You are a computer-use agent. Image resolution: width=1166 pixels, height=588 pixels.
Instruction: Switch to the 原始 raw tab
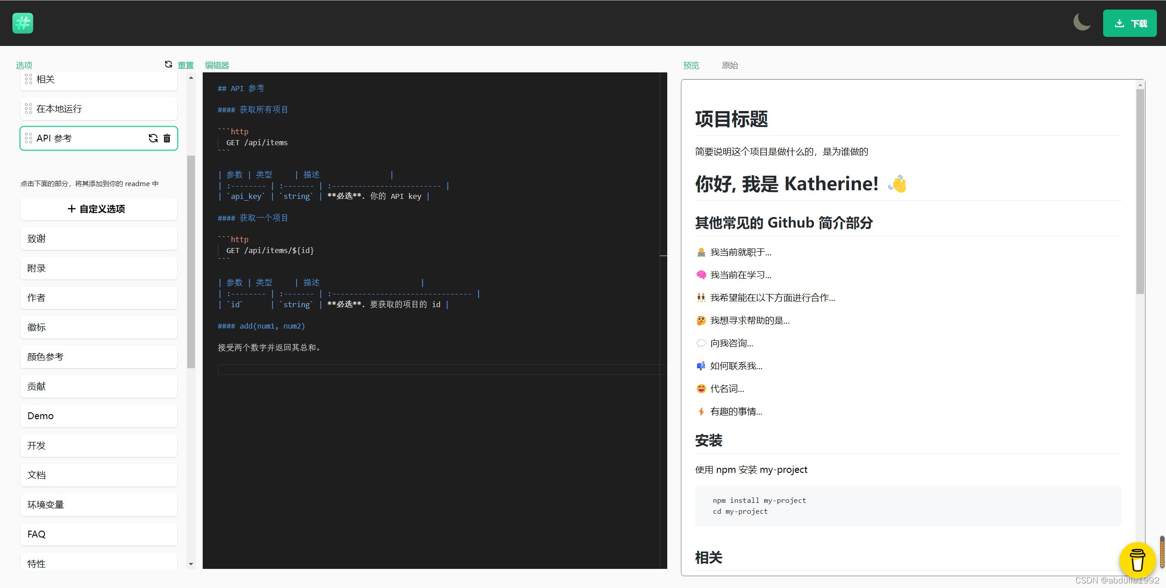click(730, 66)
